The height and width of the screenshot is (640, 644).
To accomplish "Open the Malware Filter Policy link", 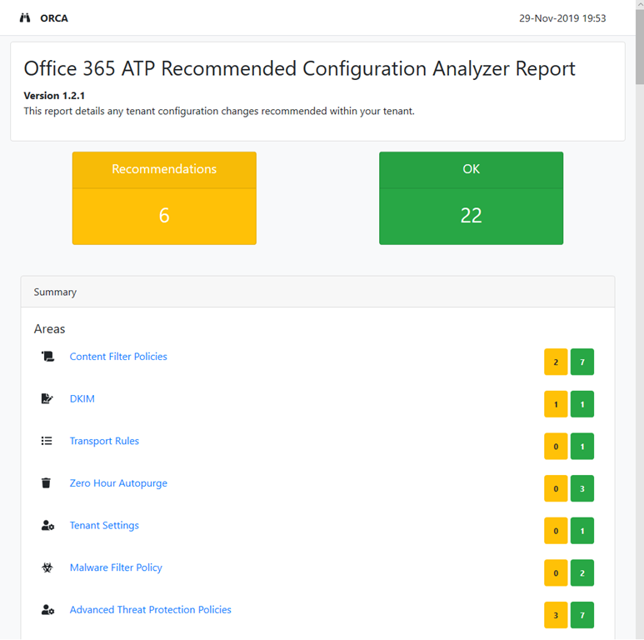I will (x=116, y=567).
